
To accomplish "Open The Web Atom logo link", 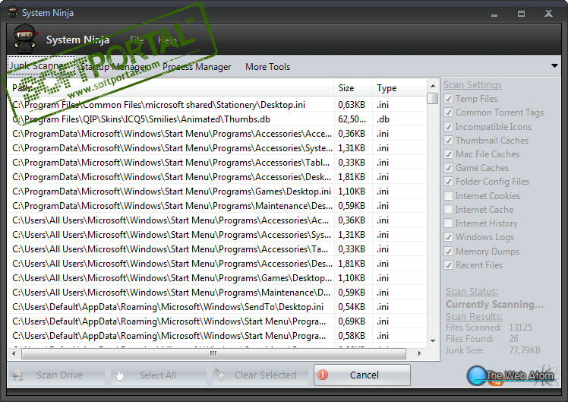I will point(512,375).
